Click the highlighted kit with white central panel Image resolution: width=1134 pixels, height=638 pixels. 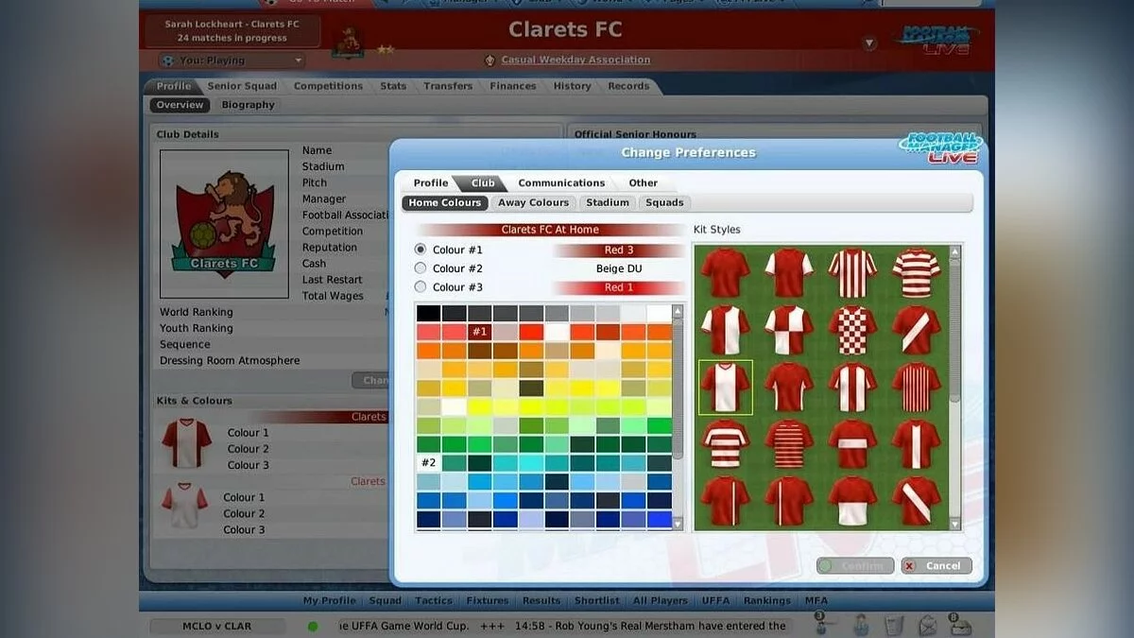pyautogui.click(x=725, y=387)
